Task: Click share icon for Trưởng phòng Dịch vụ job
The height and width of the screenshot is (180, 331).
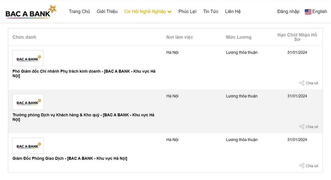Action: [x=302, y=127]
